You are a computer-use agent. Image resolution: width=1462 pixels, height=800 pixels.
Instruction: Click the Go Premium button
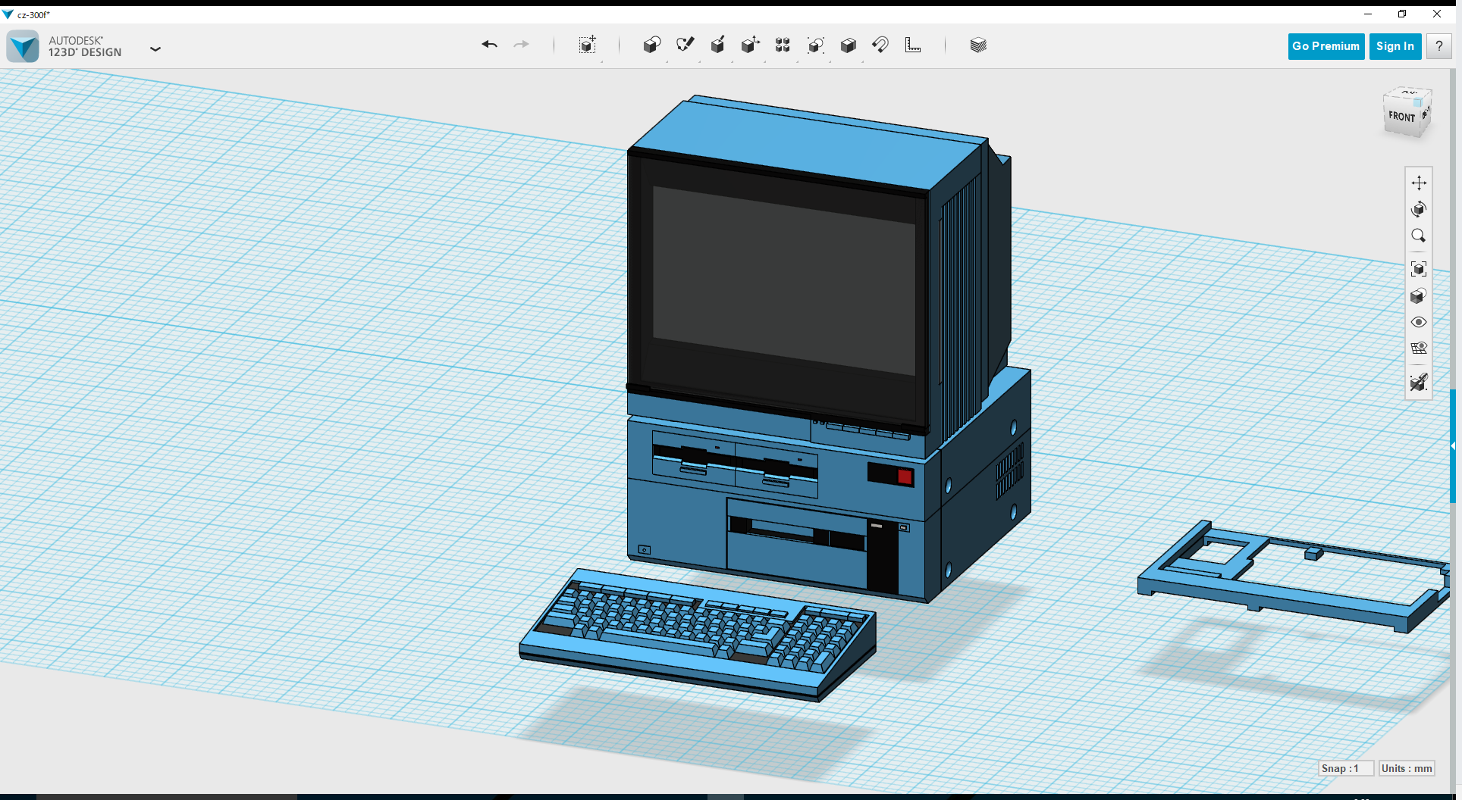point(1326,46)
